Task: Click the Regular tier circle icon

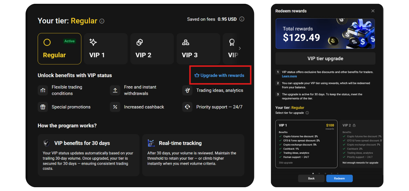Action: (47, 42)
